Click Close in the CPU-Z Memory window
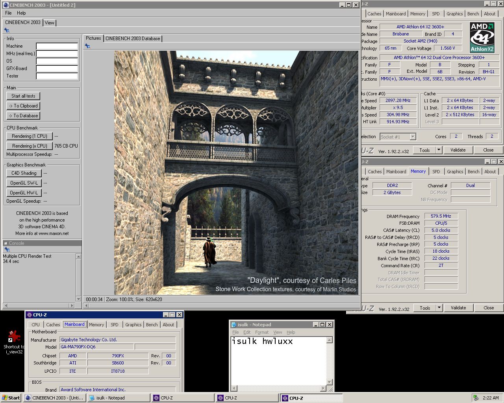504x403 pixels. coord(489,308)
